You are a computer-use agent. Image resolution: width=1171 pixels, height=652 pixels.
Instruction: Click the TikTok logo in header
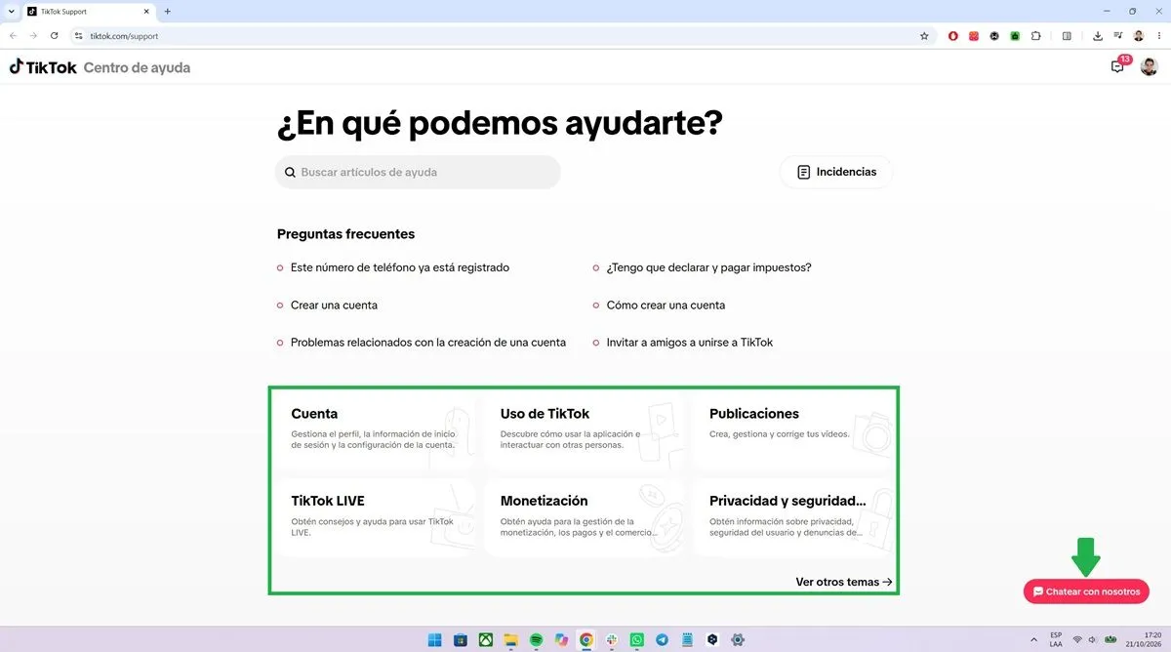tap(43, 67)
